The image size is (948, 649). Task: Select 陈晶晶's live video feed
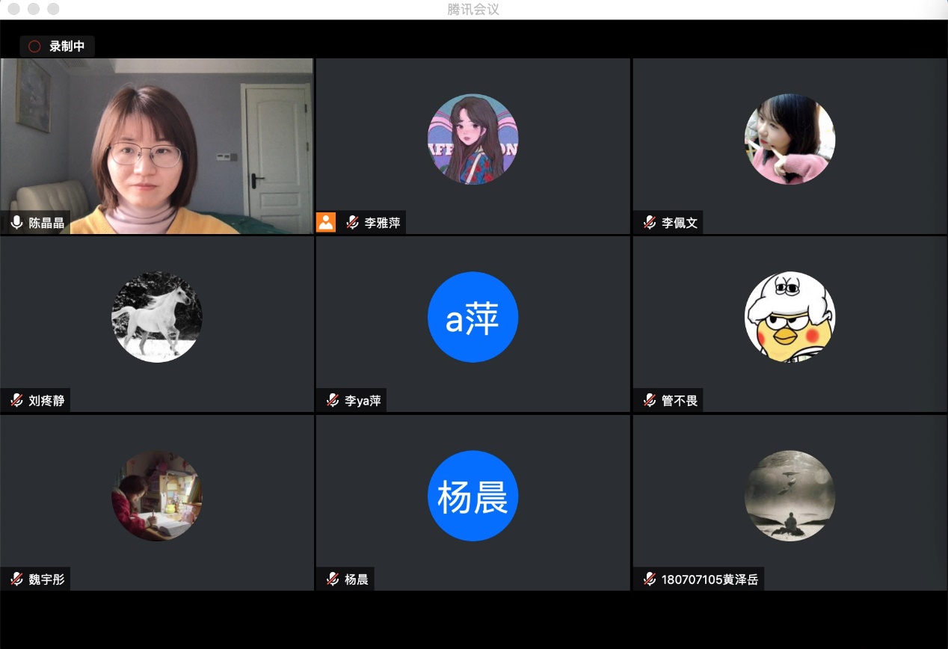(157, 147)
